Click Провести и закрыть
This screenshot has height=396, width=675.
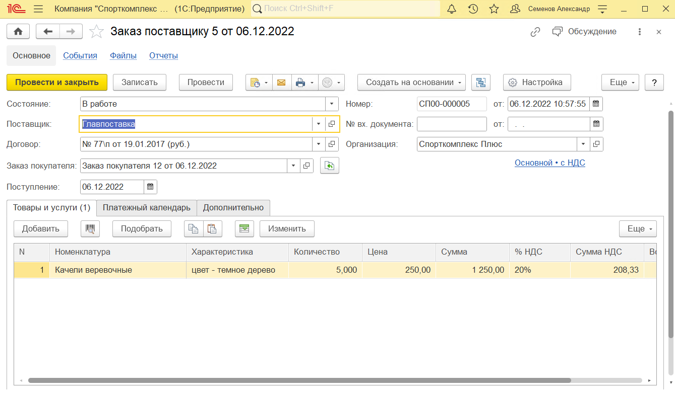pos(56,83)
